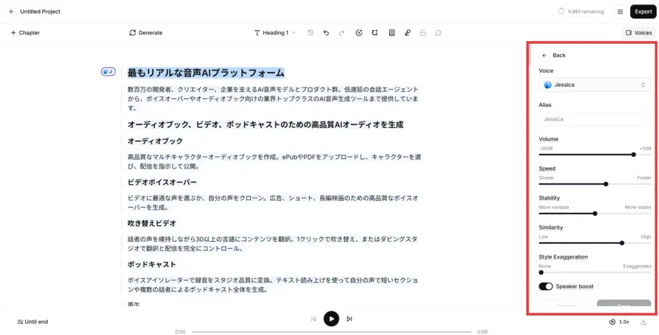659x335 pixels.
Task: Redo the last edit
Action: point(342,33)
